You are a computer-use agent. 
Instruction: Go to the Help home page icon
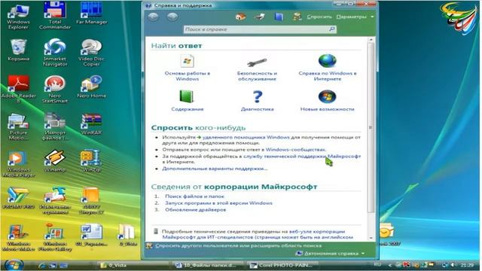click(241, 17)
